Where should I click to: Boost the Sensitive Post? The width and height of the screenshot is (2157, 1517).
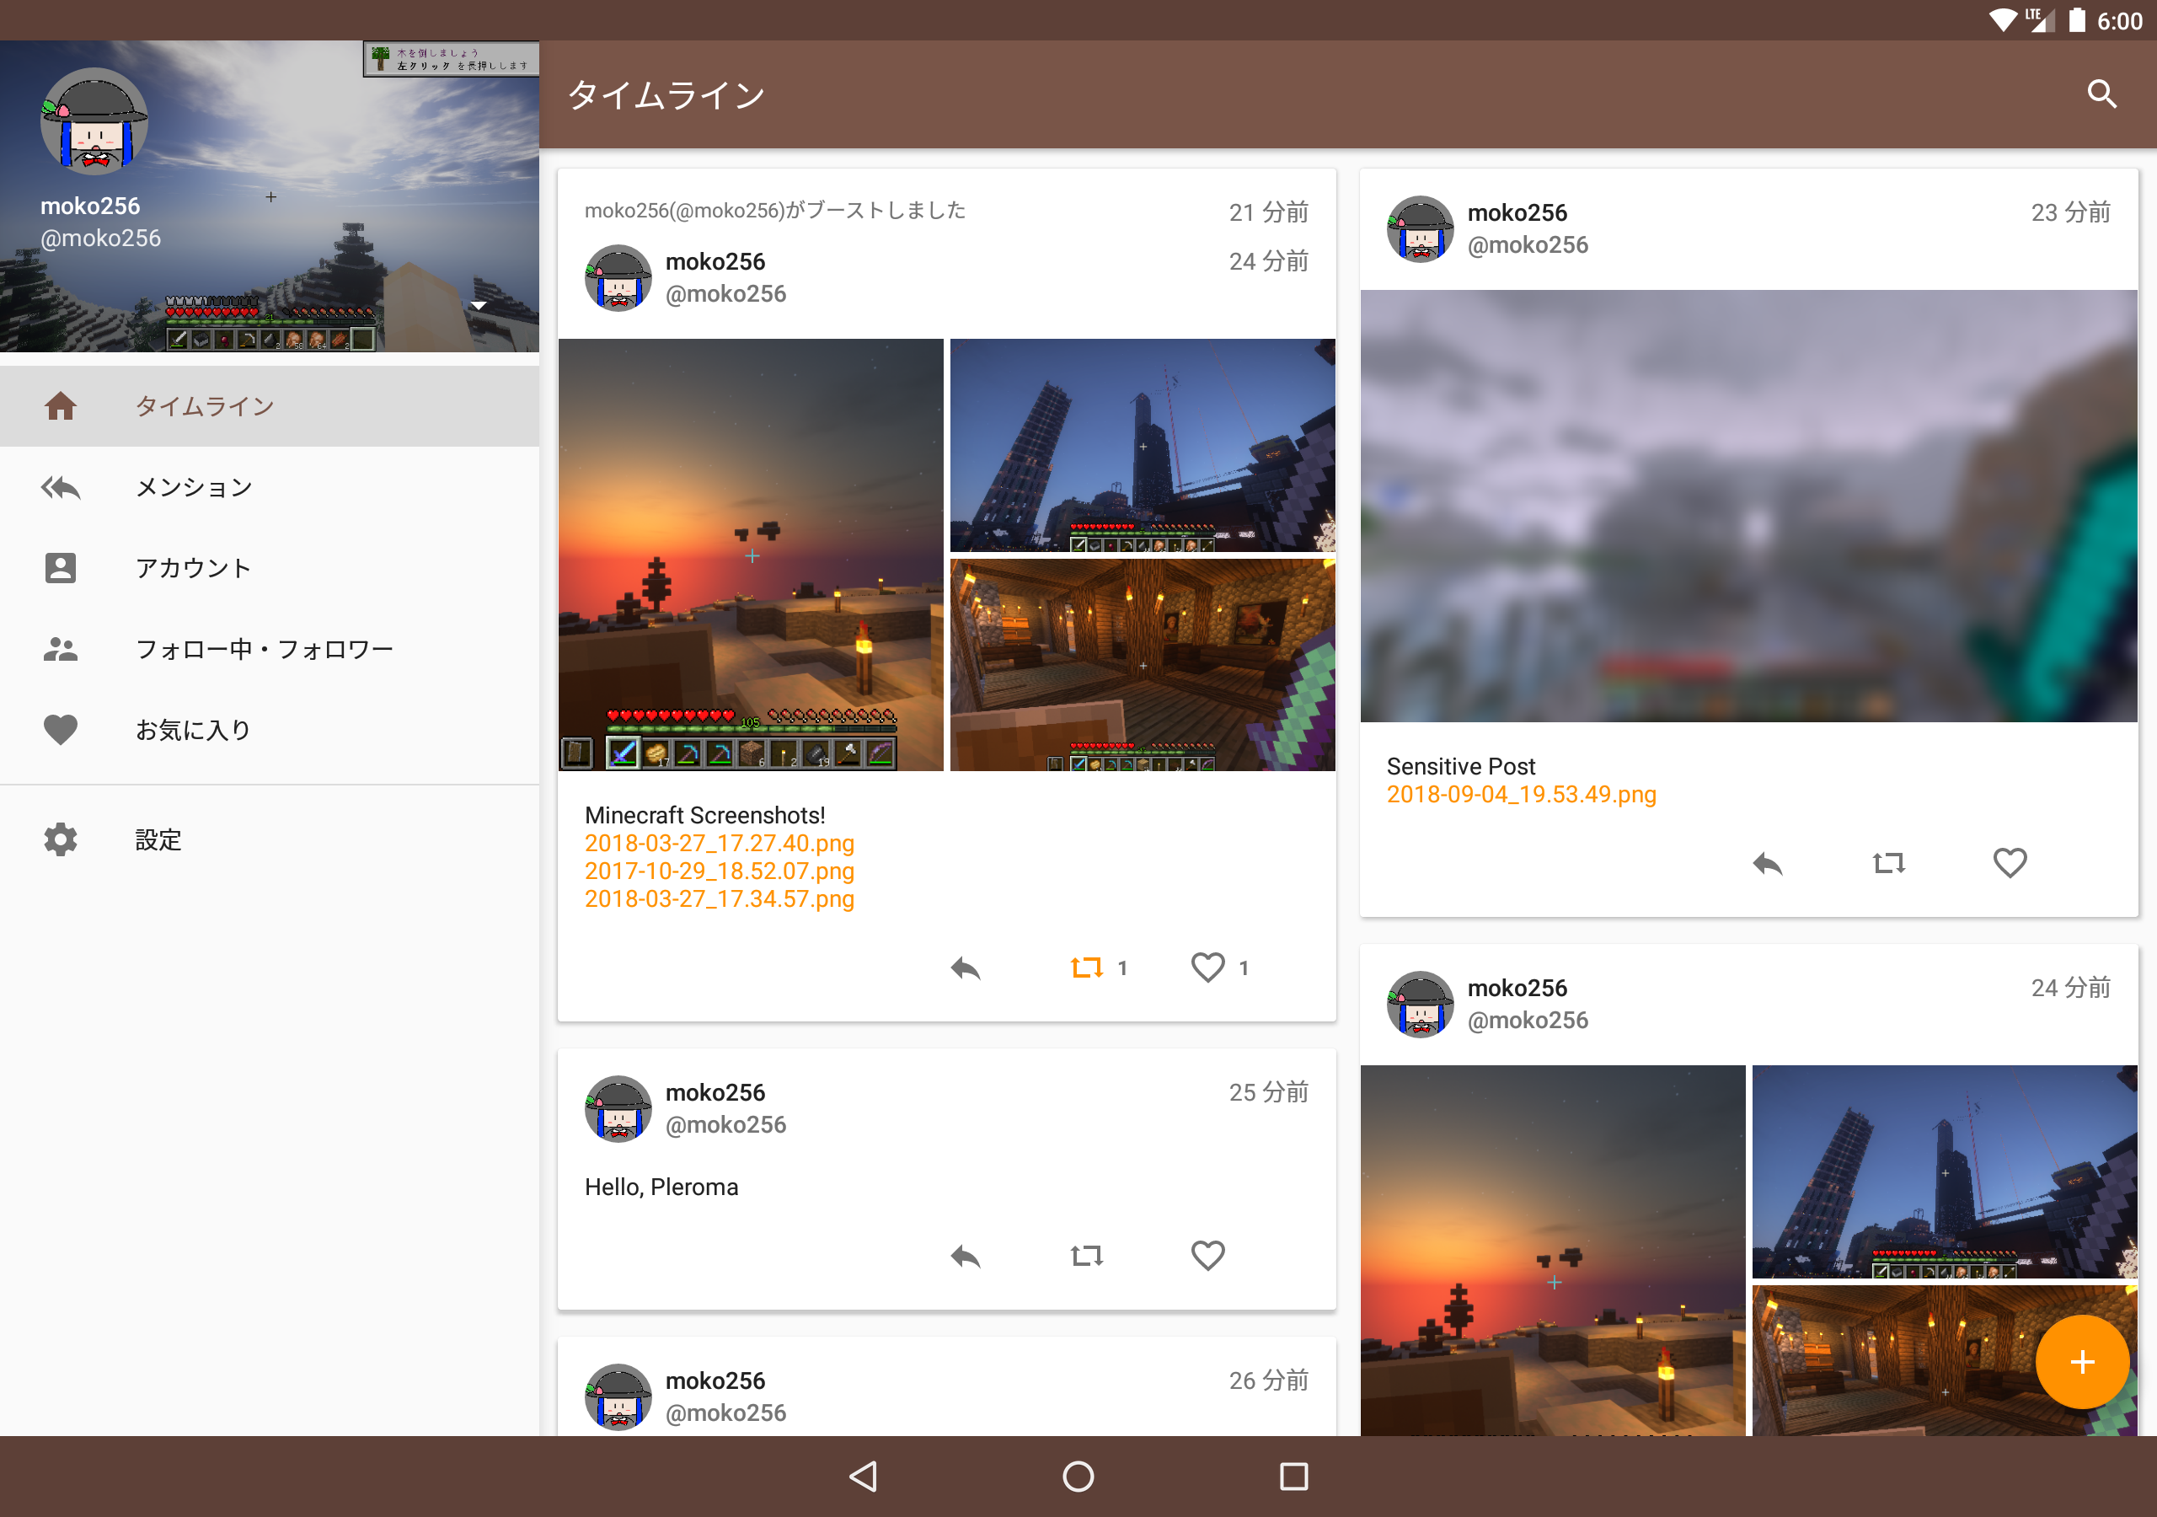[x=1888, y=863]
